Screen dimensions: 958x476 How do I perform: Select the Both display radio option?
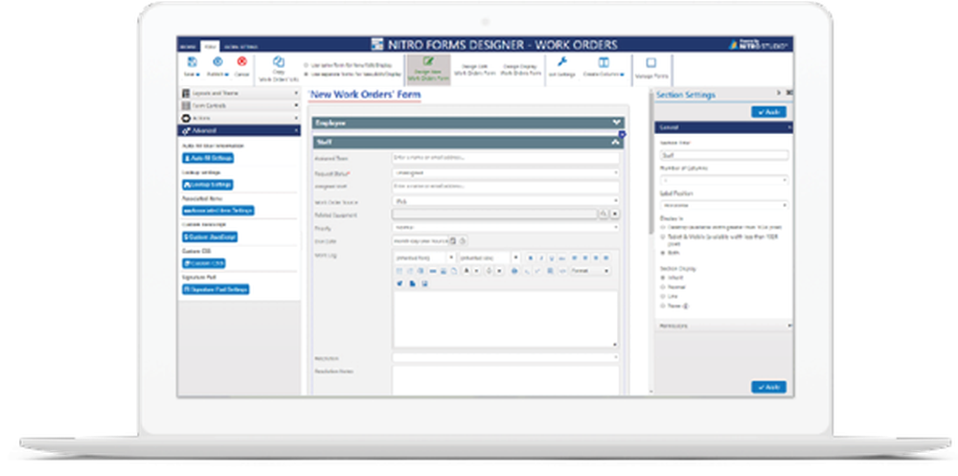(663, 252)
